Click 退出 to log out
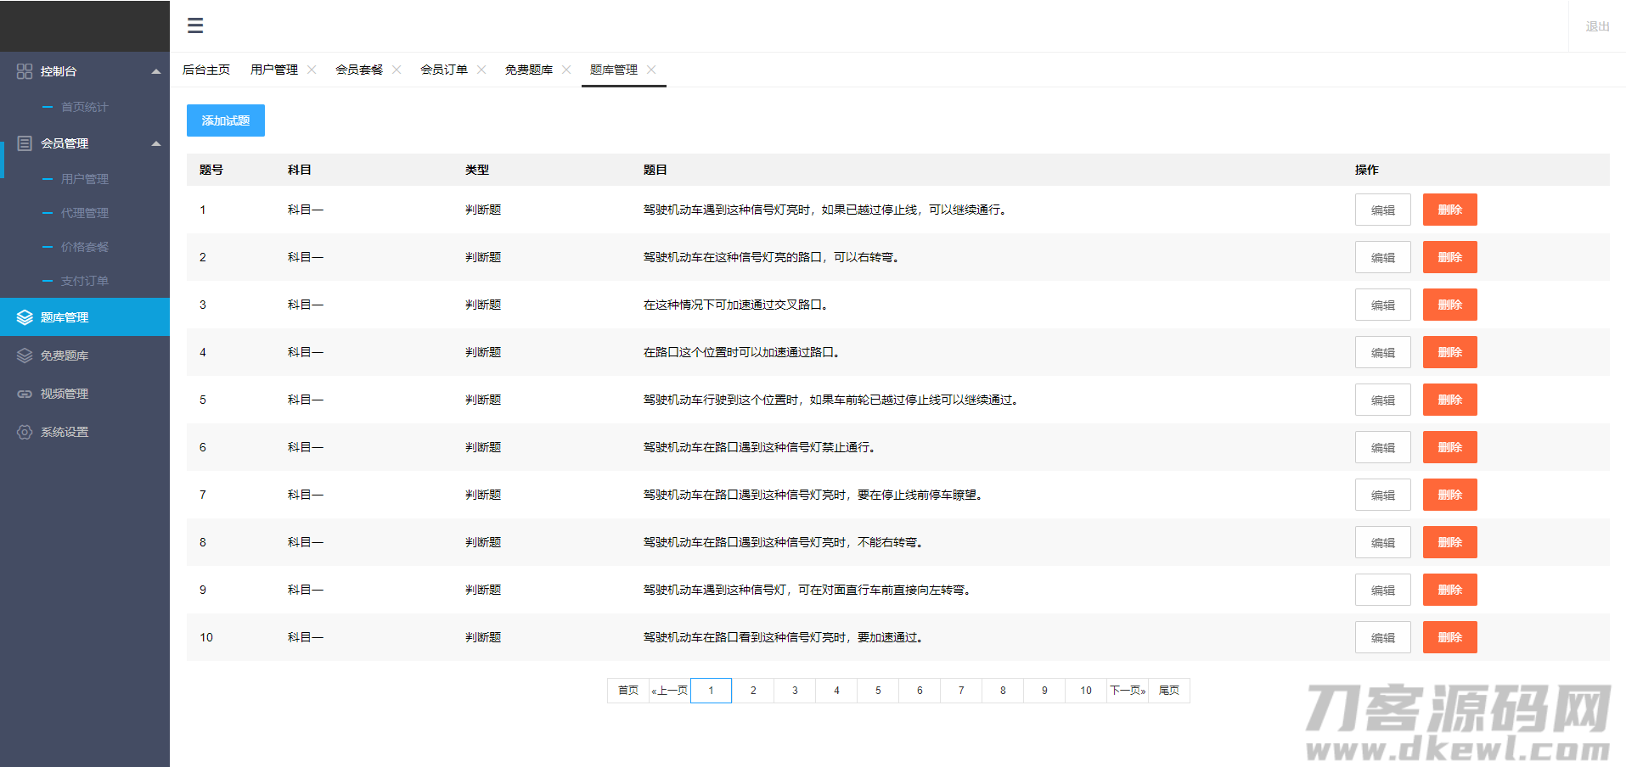Image resolution: width=1626 pixels, height=767 pixels. (x=1597, y=26)
